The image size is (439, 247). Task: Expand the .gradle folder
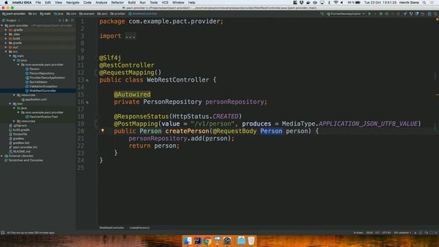6,30
